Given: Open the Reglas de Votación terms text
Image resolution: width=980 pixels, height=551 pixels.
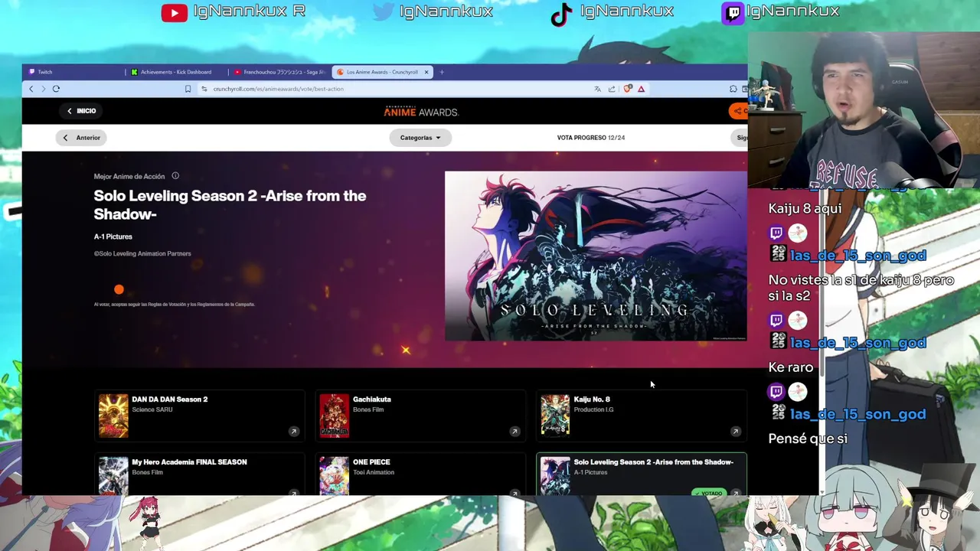Looking at the screenshot, I should pyautogui.click(x=175, y=305).
